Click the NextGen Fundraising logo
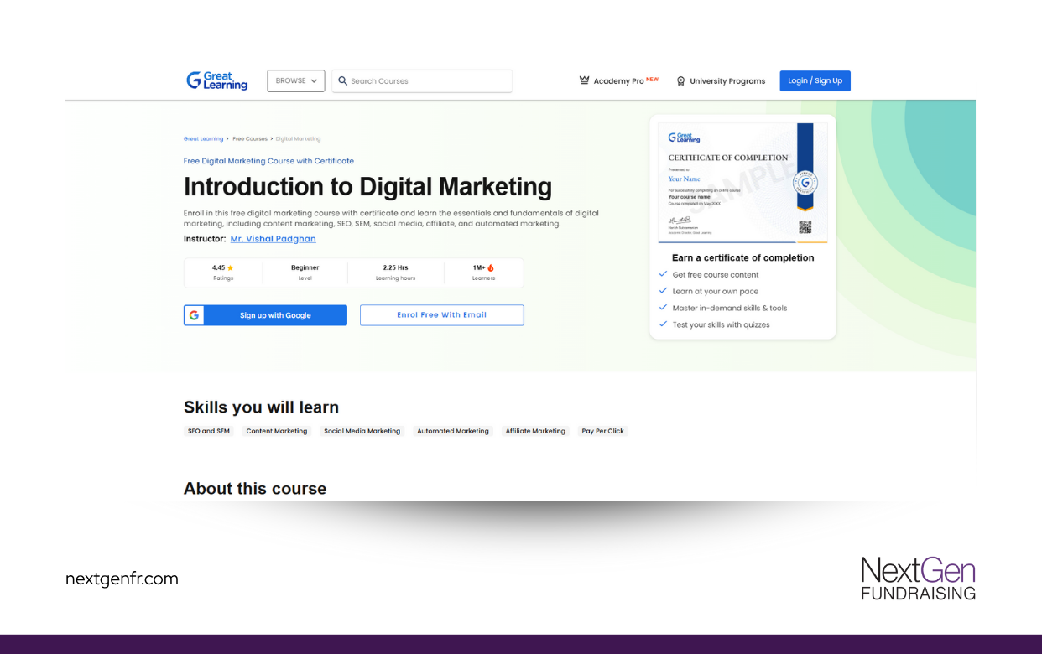Viewport: 1042px width, 654px height. pyautogui.click(x=919, y=579)
